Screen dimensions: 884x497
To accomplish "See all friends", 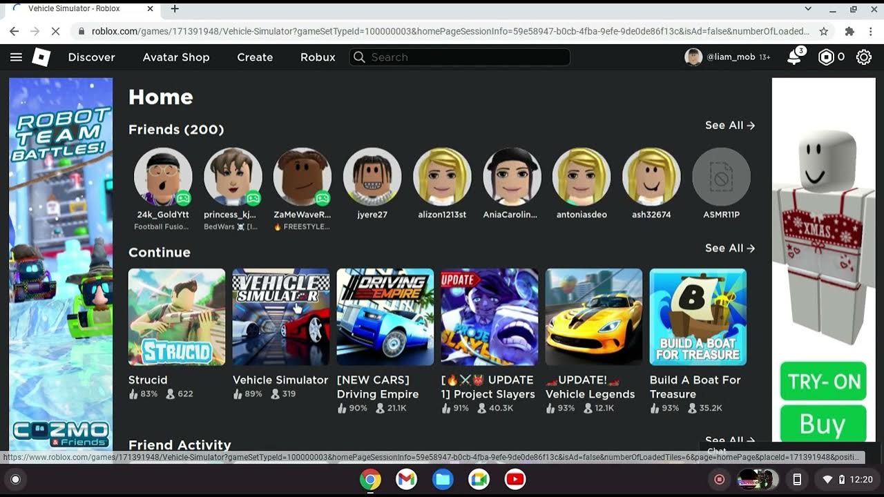I will pyautogui.click(x=730, y=126).
